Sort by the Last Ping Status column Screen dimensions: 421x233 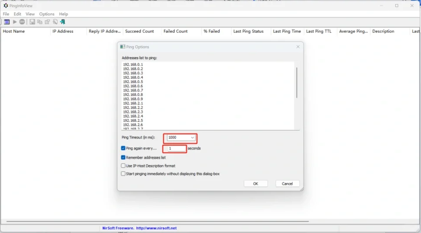point(251,31)
